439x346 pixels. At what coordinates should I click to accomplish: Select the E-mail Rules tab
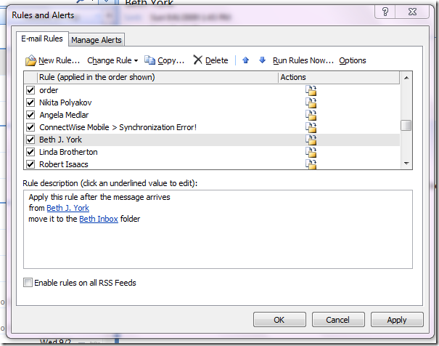(42, 39)
